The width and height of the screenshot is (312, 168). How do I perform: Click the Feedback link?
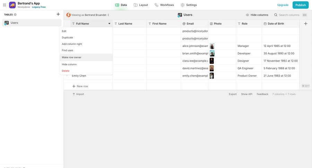[x=262, y=94]
